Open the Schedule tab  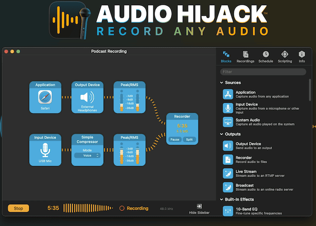[x=266, y=57]
